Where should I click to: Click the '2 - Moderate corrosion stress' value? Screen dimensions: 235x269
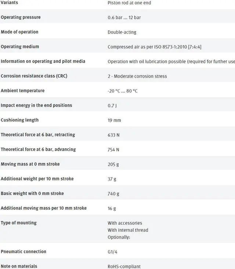(137, 76)
